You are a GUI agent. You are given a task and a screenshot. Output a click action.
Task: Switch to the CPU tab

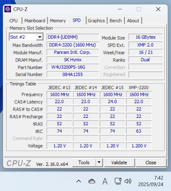[13, 20]
